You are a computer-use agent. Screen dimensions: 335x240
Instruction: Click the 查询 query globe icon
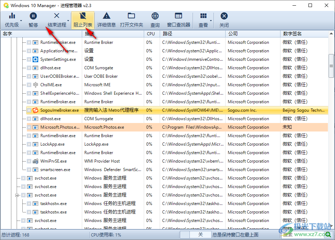(x=155, y=16)
